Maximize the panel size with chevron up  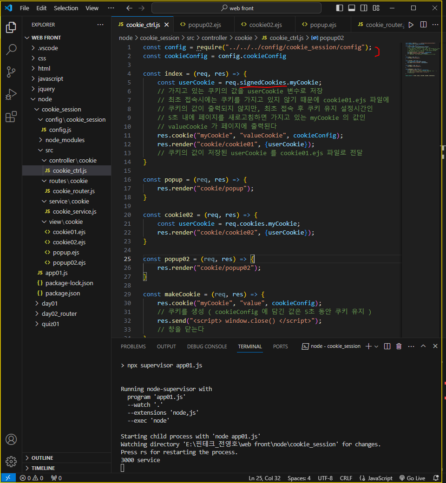[423, 346]
